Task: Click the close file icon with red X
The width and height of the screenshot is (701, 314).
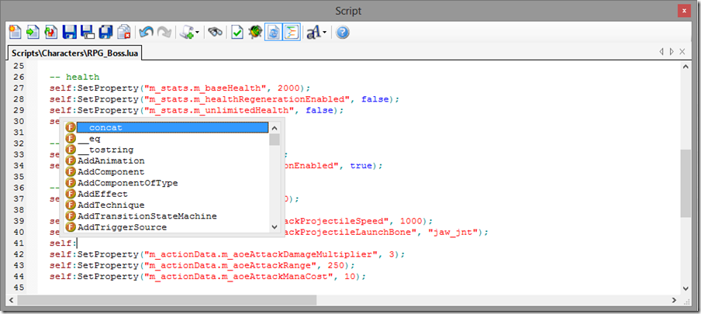Action: pos(124,32)
